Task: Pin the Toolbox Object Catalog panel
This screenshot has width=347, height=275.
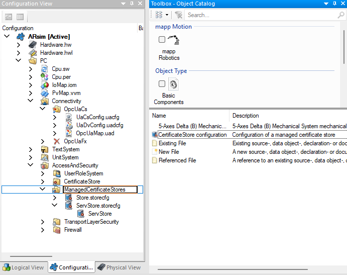Action: (334, 4)
